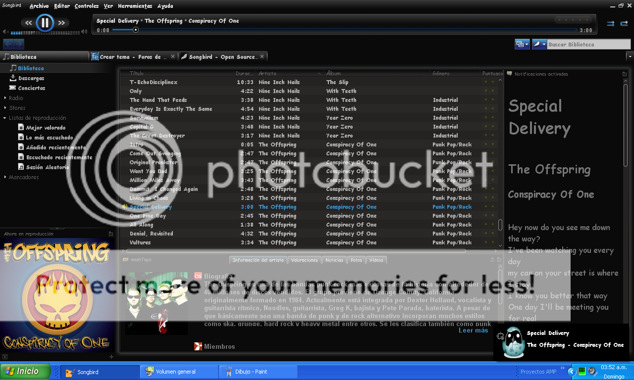Click the mashTape pane icon
Viewport: 634px width, 380px height.
[x=126, y=260]
